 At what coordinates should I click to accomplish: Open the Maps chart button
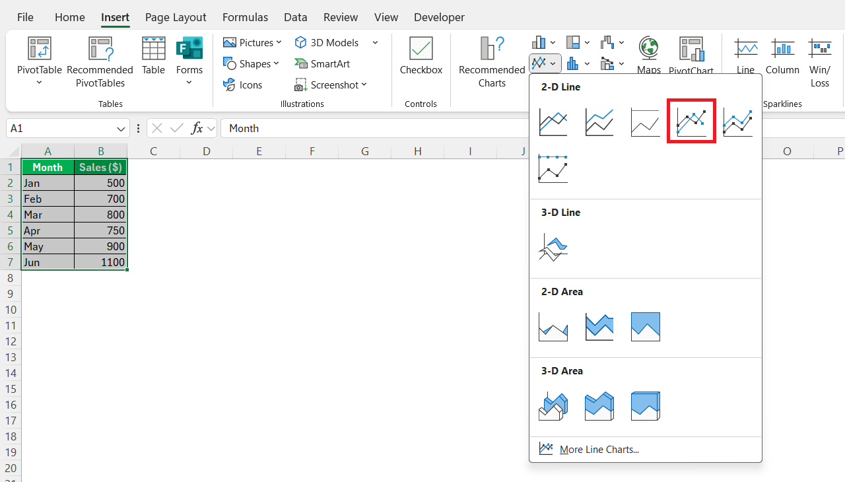coord(649,55)
